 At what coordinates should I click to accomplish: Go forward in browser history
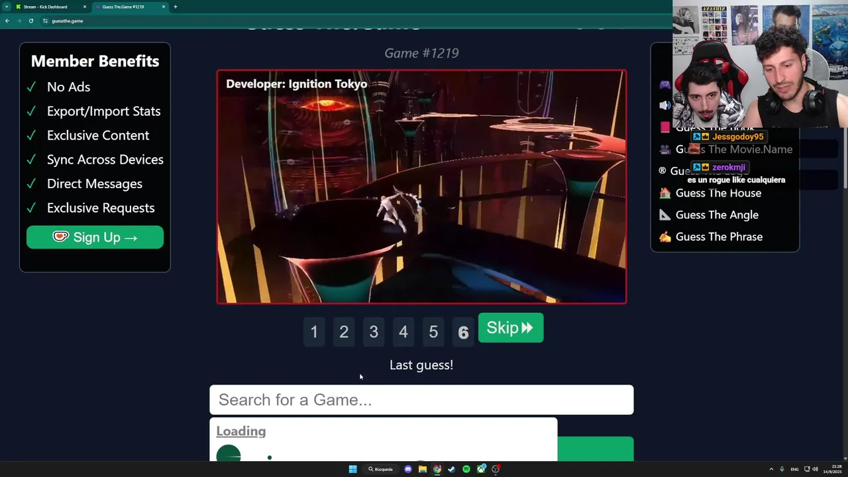(19, 21)
